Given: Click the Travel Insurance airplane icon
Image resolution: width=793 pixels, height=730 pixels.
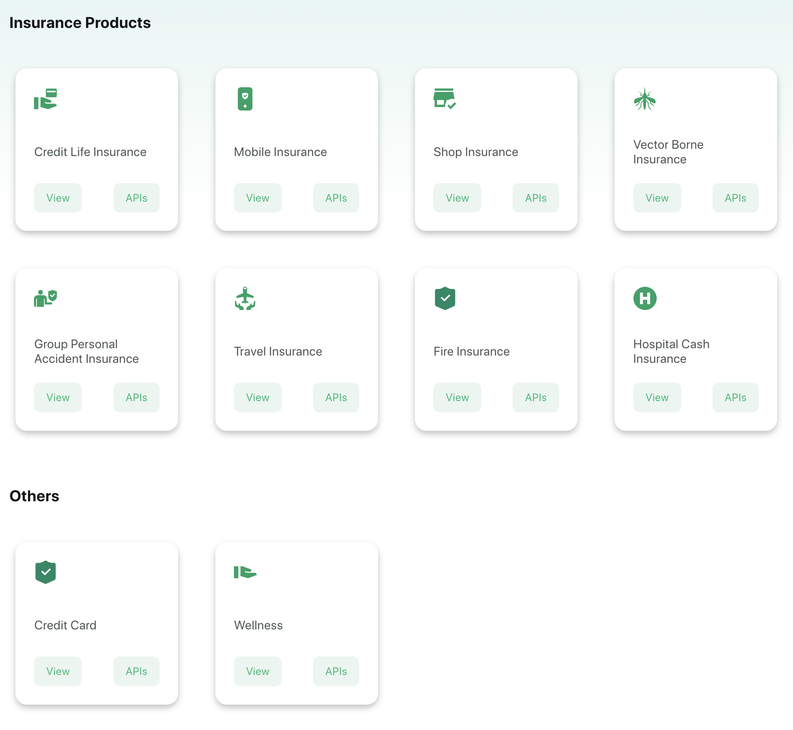Looking at the screenshot, I should (245, 298).
